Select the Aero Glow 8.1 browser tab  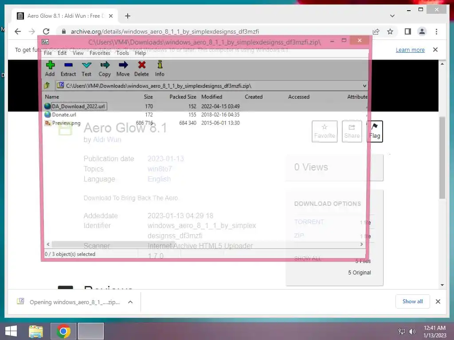coord(64,16)
